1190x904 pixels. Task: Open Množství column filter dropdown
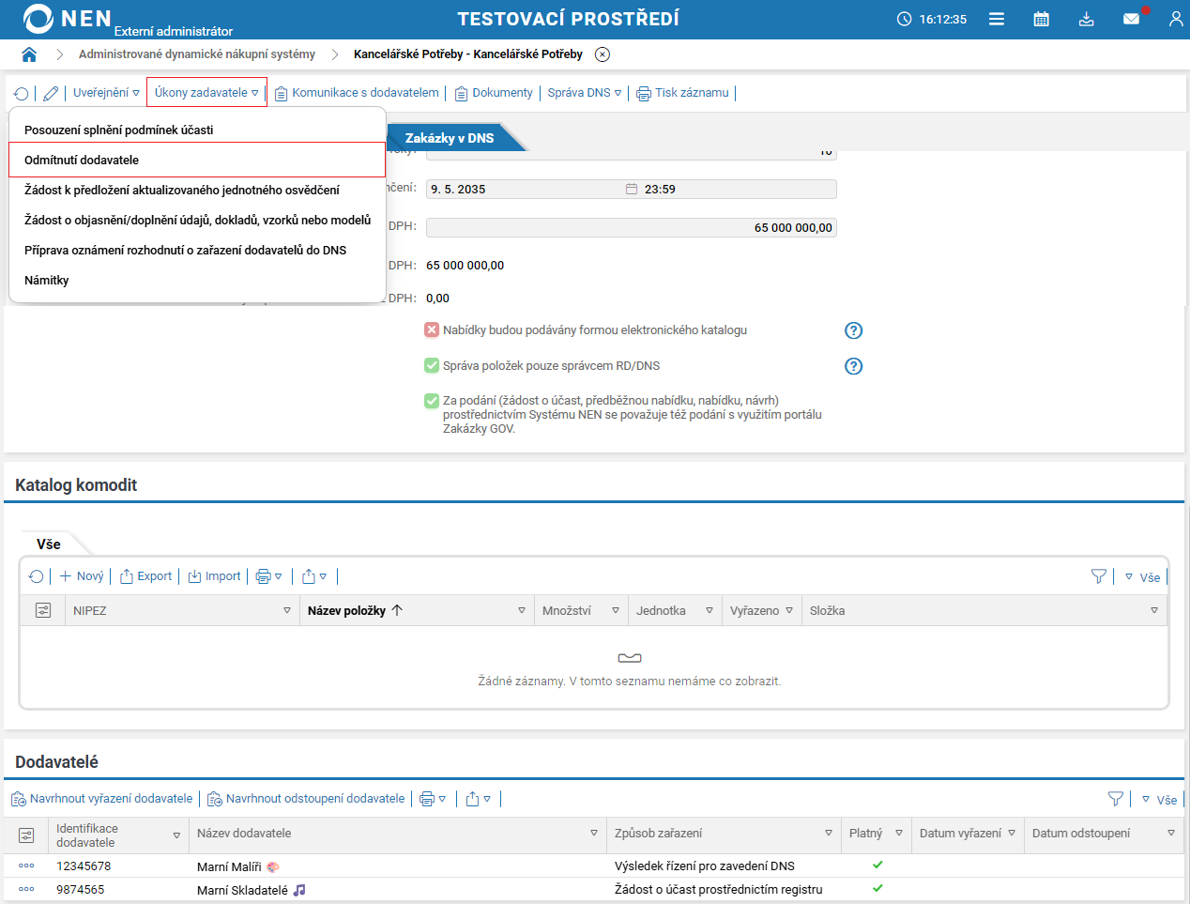click(x=616, y=610)
